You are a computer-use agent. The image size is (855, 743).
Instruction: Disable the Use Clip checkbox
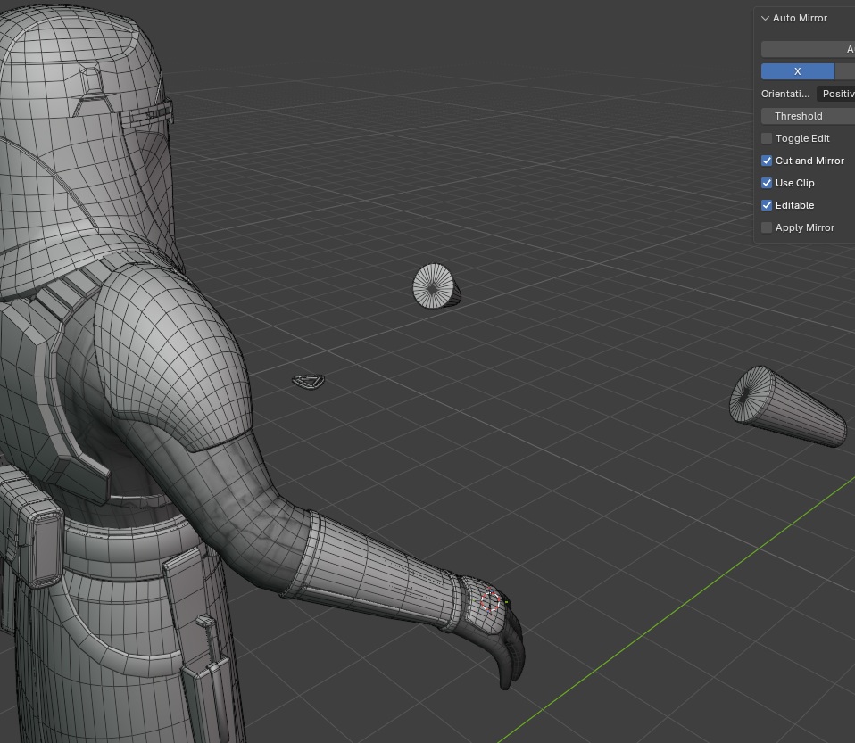pyautogui.click(x=767, y=183)
